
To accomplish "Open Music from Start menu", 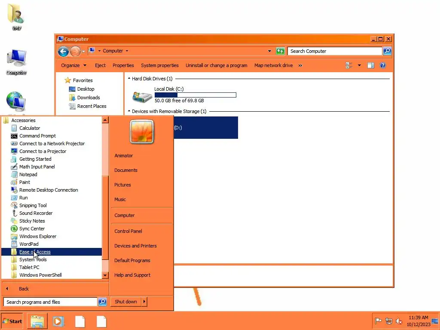I will pyautogui.click(x=120, y=199).
